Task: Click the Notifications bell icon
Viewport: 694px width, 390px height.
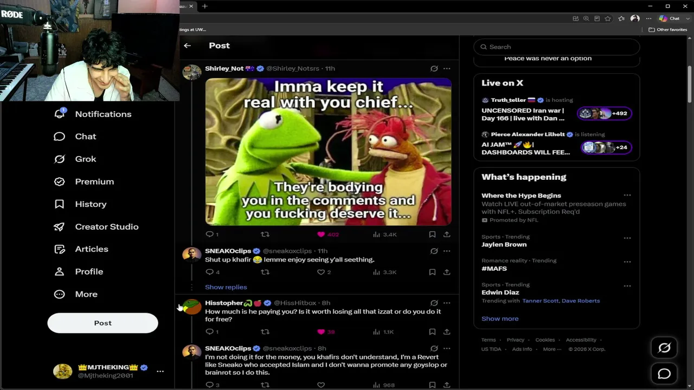Action: pos(60,114)
